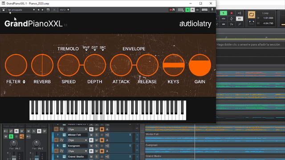Click the envelope RELEASE knob
Viewport: 285px width, 160px height.
pos(147,65)
